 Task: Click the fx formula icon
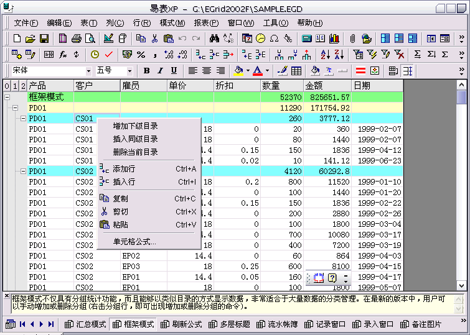63,55
